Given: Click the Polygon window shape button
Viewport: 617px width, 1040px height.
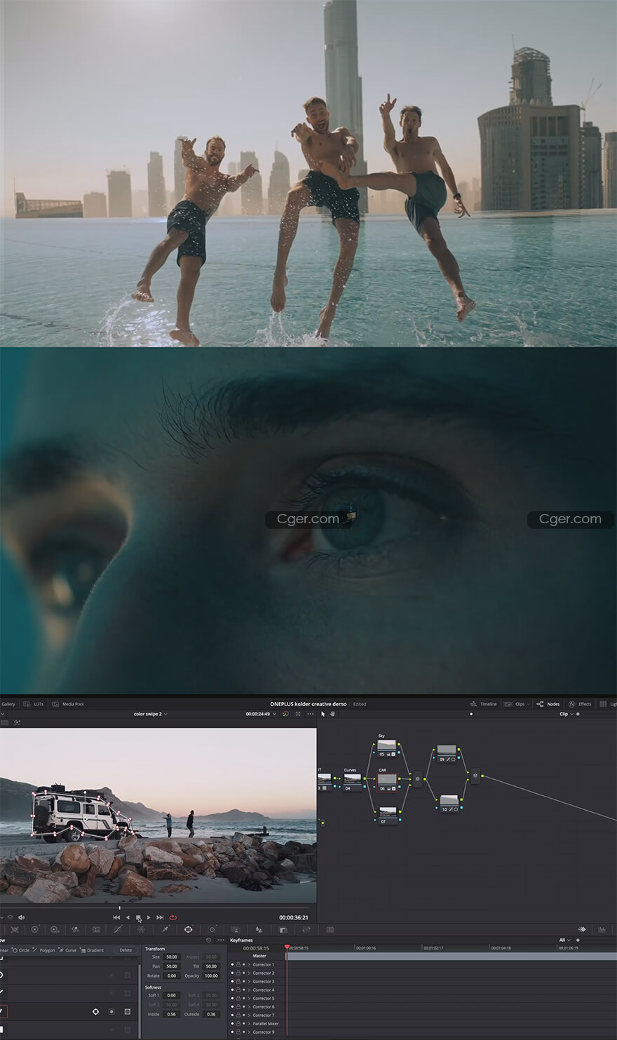Looking at the screenshot, I should [x=43, y=950].
